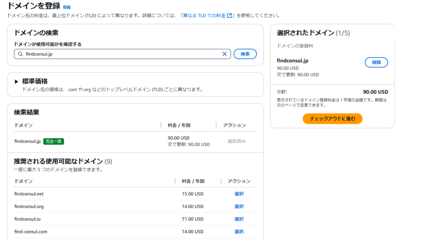Viewport: 433px width, 239px height.
Task: Expand the 標準価格 disclosure triangle
Action: (16, 82)
